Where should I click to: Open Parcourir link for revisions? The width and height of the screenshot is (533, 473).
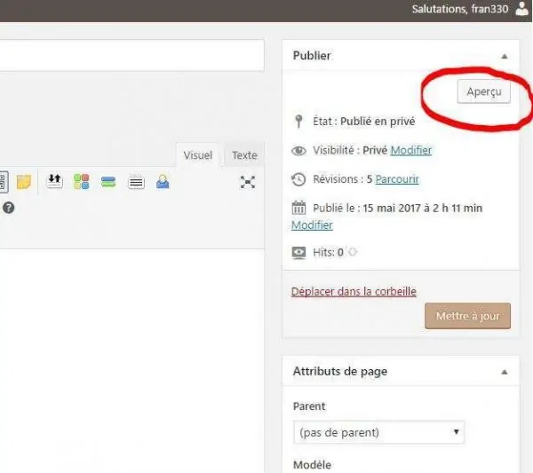pyautogui.click(x=397, y=179)
